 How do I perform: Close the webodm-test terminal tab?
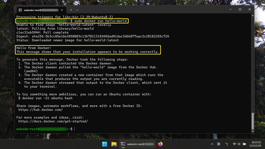[x=62, y=10]
